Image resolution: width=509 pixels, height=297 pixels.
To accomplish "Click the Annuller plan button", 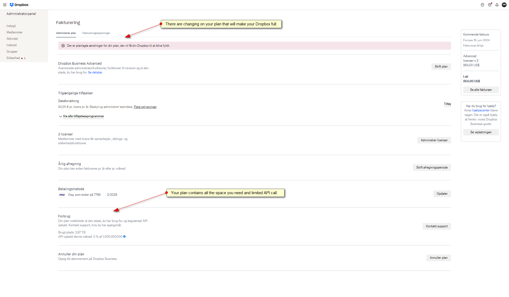I will tap(439, 258).
